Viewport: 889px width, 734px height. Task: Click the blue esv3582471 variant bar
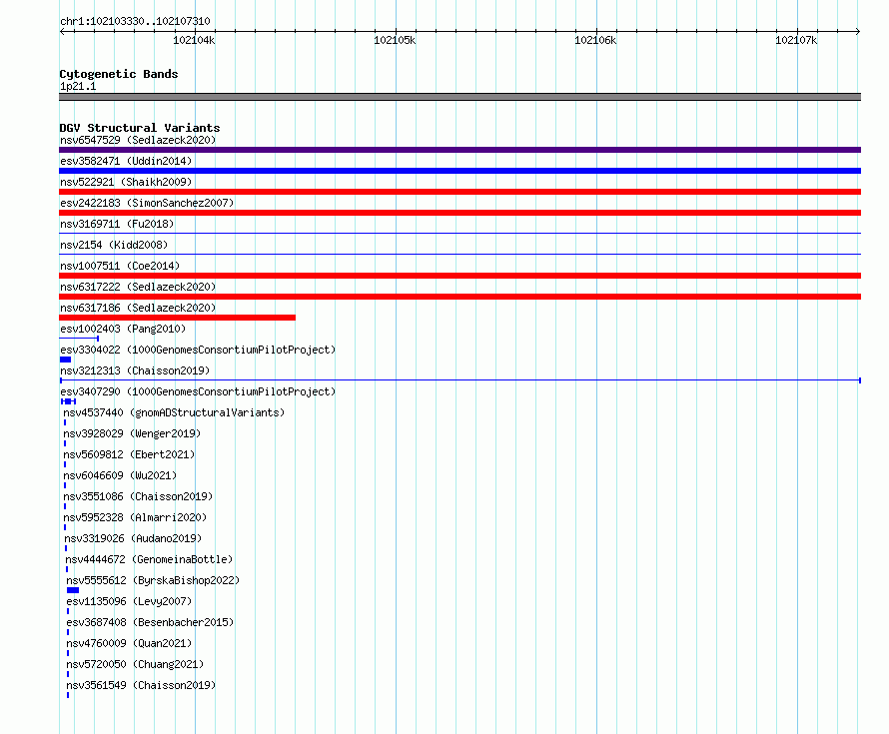tap(459, 171)
